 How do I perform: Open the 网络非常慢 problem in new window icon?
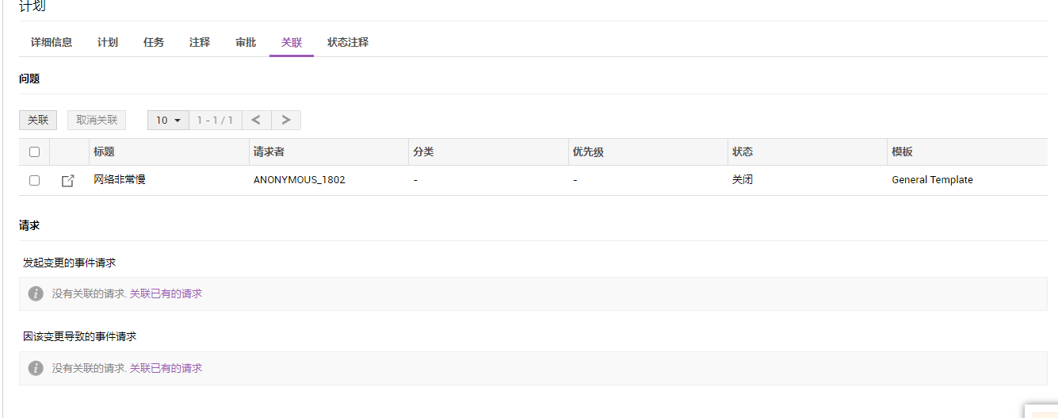68,181
